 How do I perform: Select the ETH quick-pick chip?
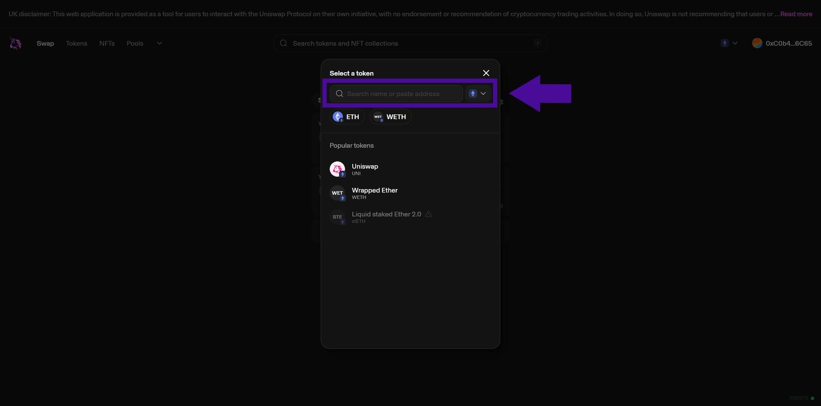pos(347,117)
